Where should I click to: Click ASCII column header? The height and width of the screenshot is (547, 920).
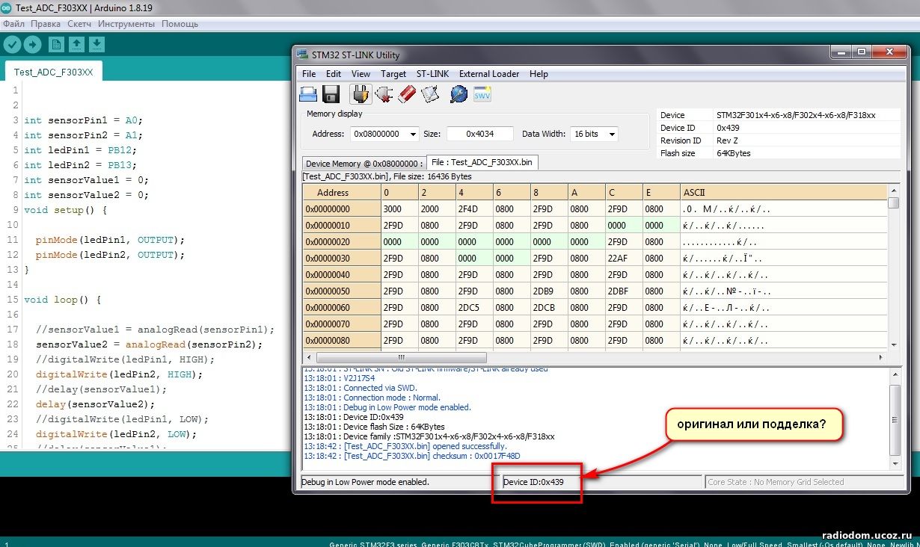[783, 192]
